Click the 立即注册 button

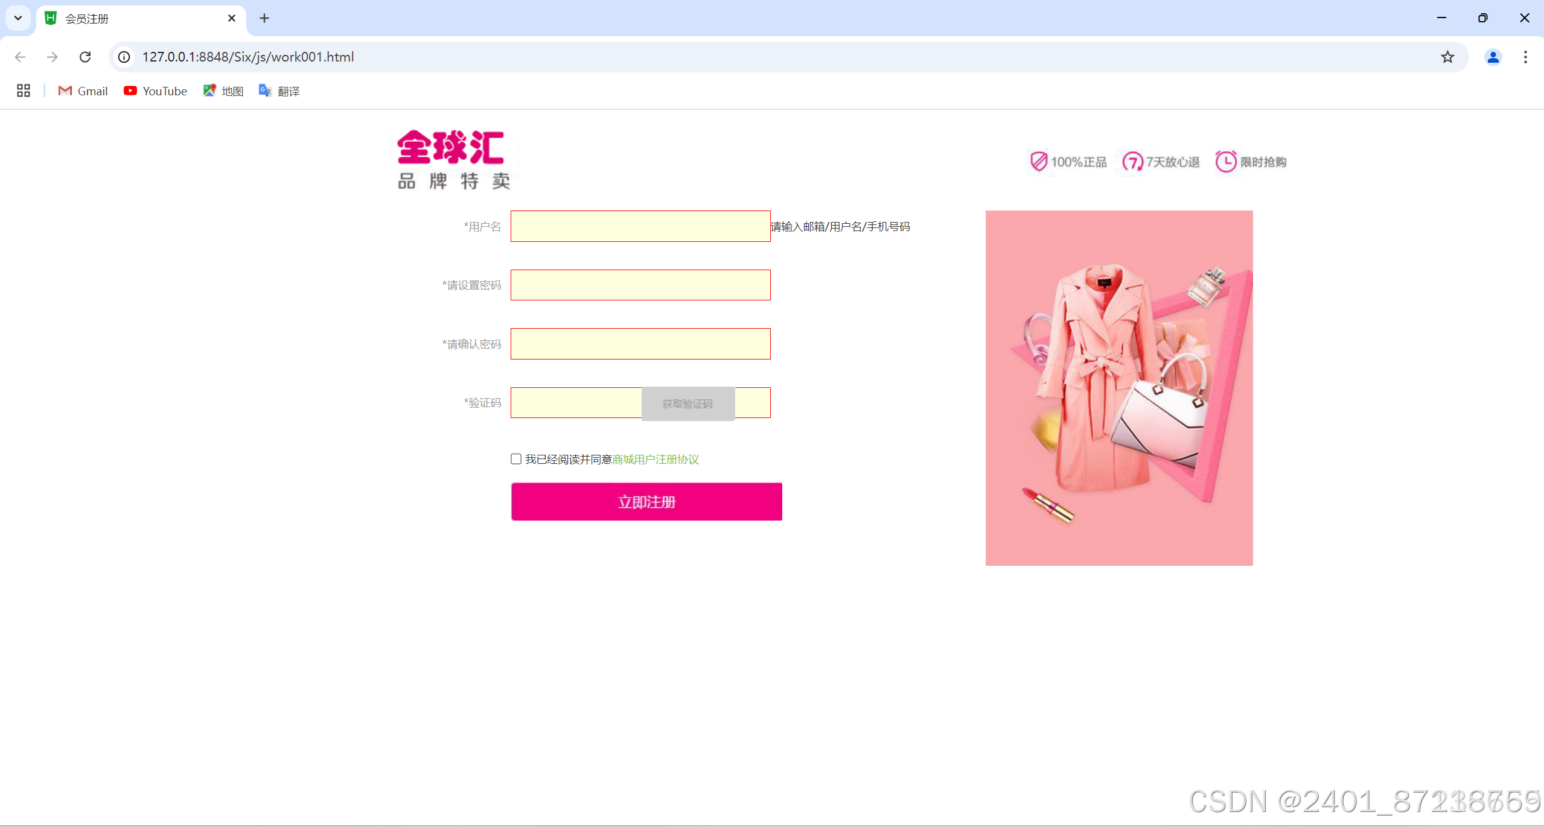tap(646, 501)
